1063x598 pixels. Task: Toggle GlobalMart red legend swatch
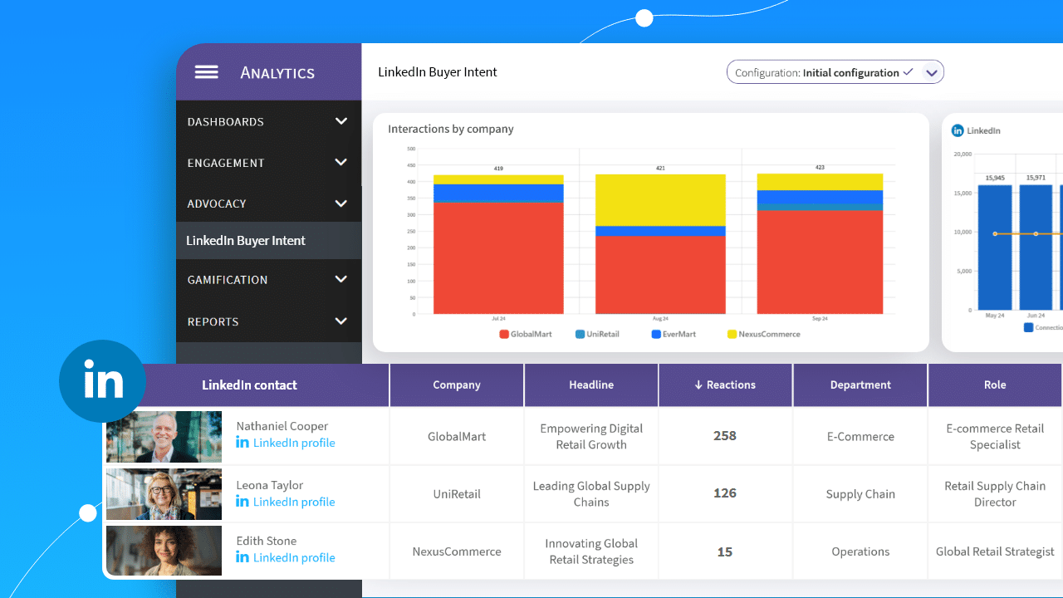point(503,334)
